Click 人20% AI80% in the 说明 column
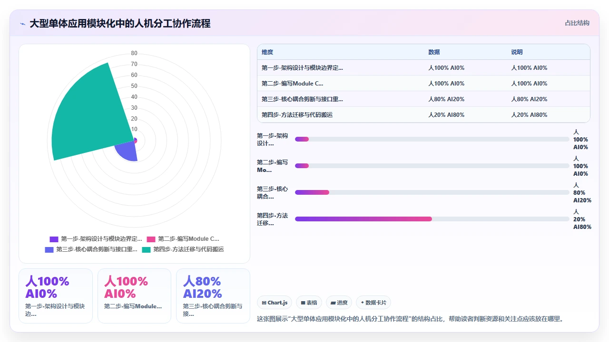Screen dimensions: 609x342 [x=529, y=115]
